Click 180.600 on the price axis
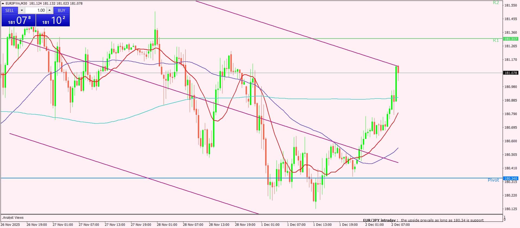Viewport: 520px width, 228px height. [x=511, y=141]
